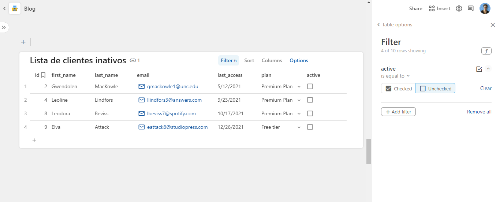Check the active box for Gwendolen
The width and height of the screenshot is (500, 202).
click(310, 86)
